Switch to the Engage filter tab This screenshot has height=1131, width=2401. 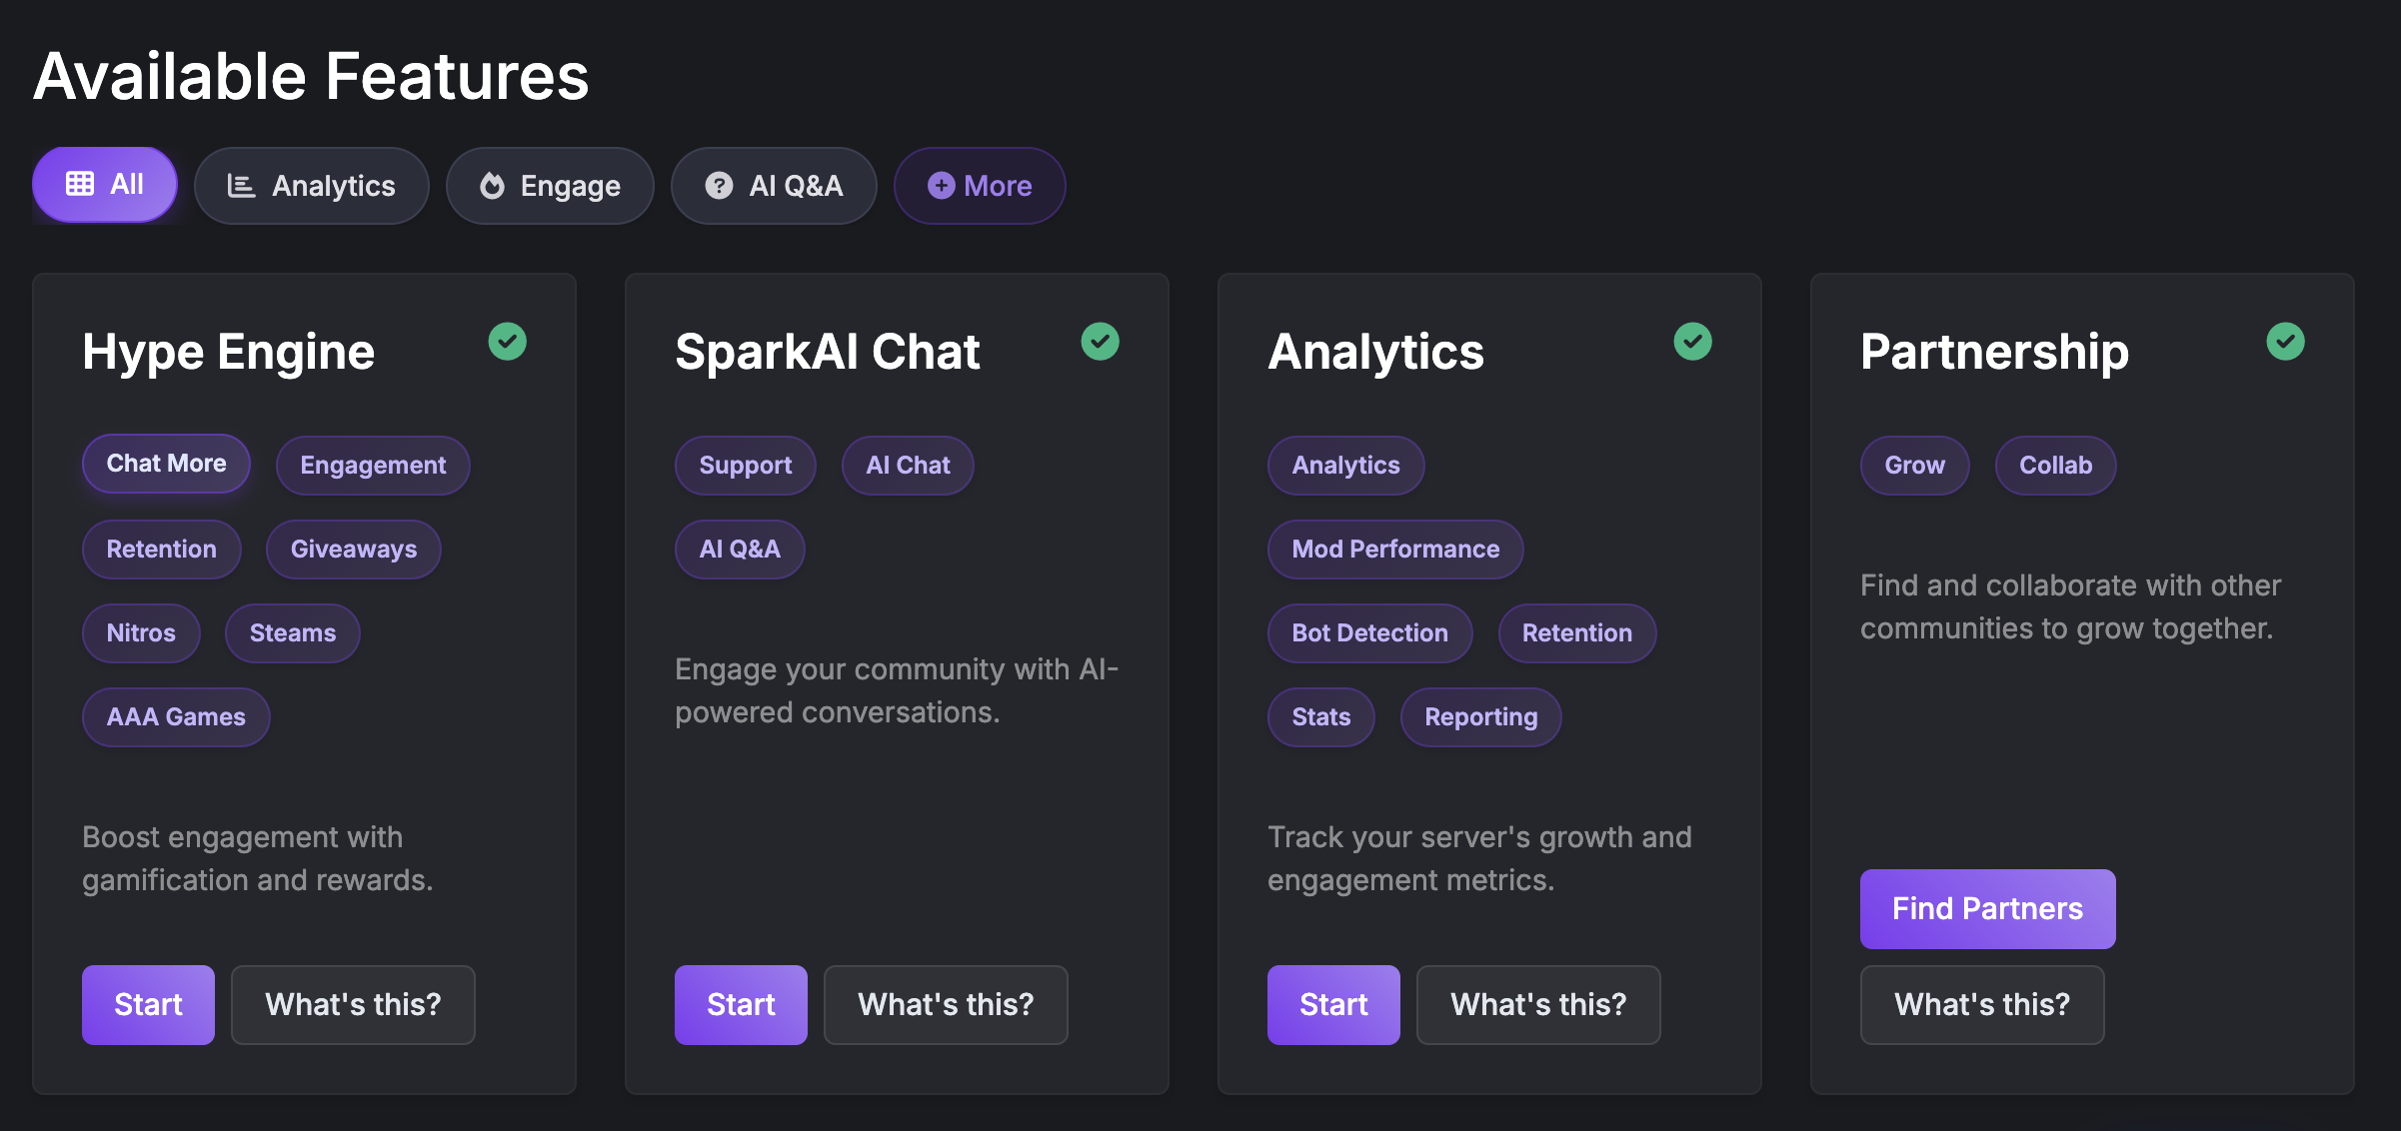550,186
